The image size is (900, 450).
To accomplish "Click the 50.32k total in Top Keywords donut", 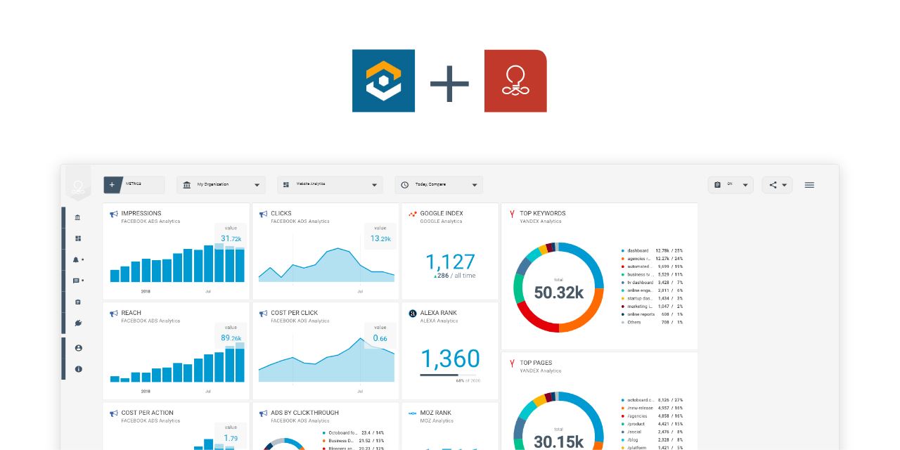I will (559, 292).
